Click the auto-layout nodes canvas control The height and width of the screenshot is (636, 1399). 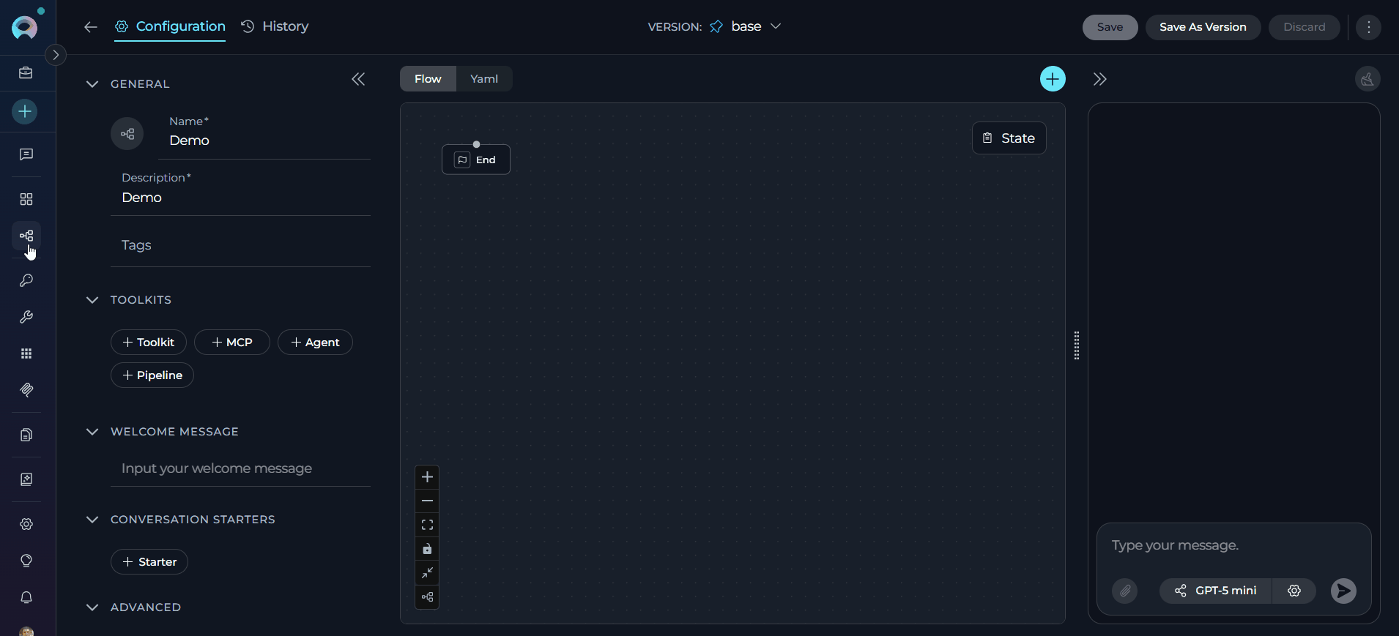[x=427, y=596]
